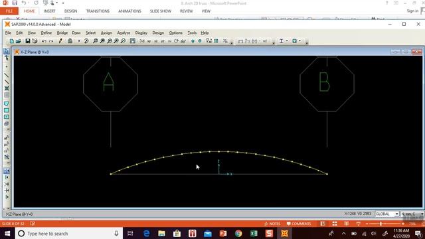Click the INSERT tab in PowerPoint ribbon
The width and height of the screenshot is (425, 239).
(49, 11)
